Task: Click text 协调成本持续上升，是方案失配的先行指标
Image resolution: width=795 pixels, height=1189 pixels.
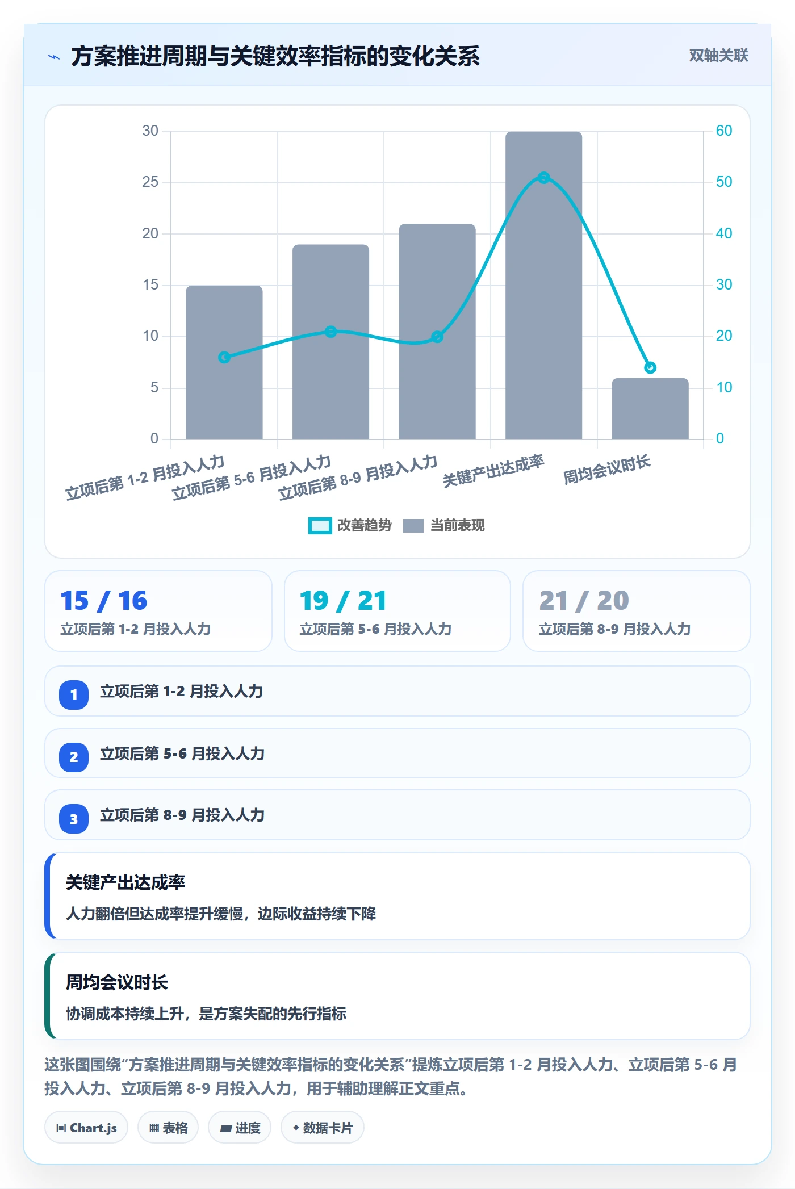Action: pos(206,1014)
